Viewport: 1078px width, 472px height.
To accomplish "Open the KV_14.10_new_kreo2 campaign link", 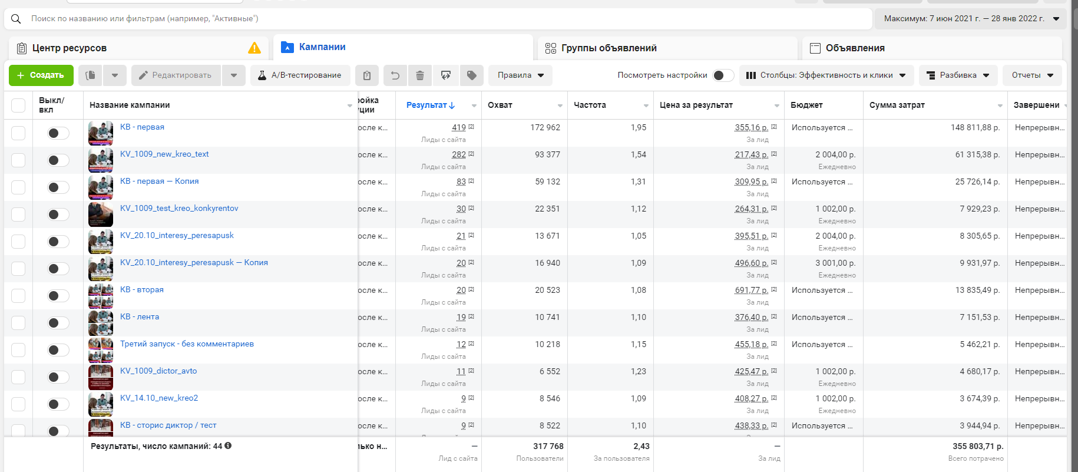I will tap(159, 398).
